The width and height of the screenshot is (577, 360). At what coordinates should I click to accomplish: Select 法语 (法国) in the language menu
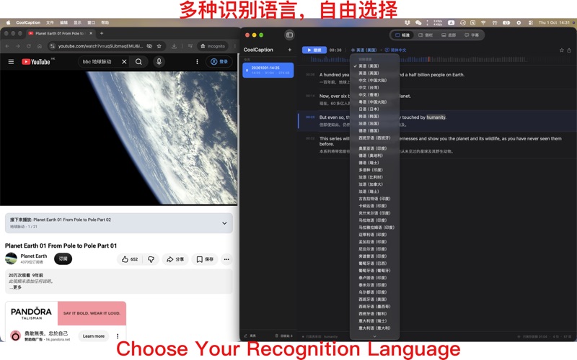point(369,123)
